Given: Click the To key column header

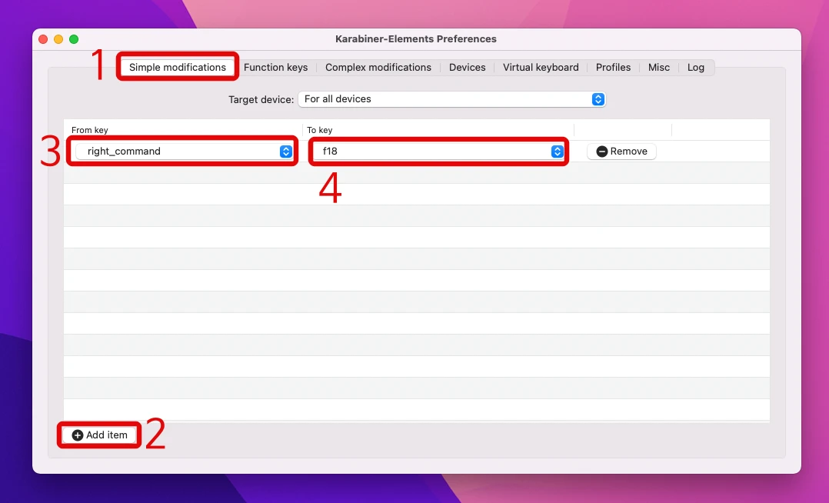Looking at the screenshot, I should [x=320, y=130].
